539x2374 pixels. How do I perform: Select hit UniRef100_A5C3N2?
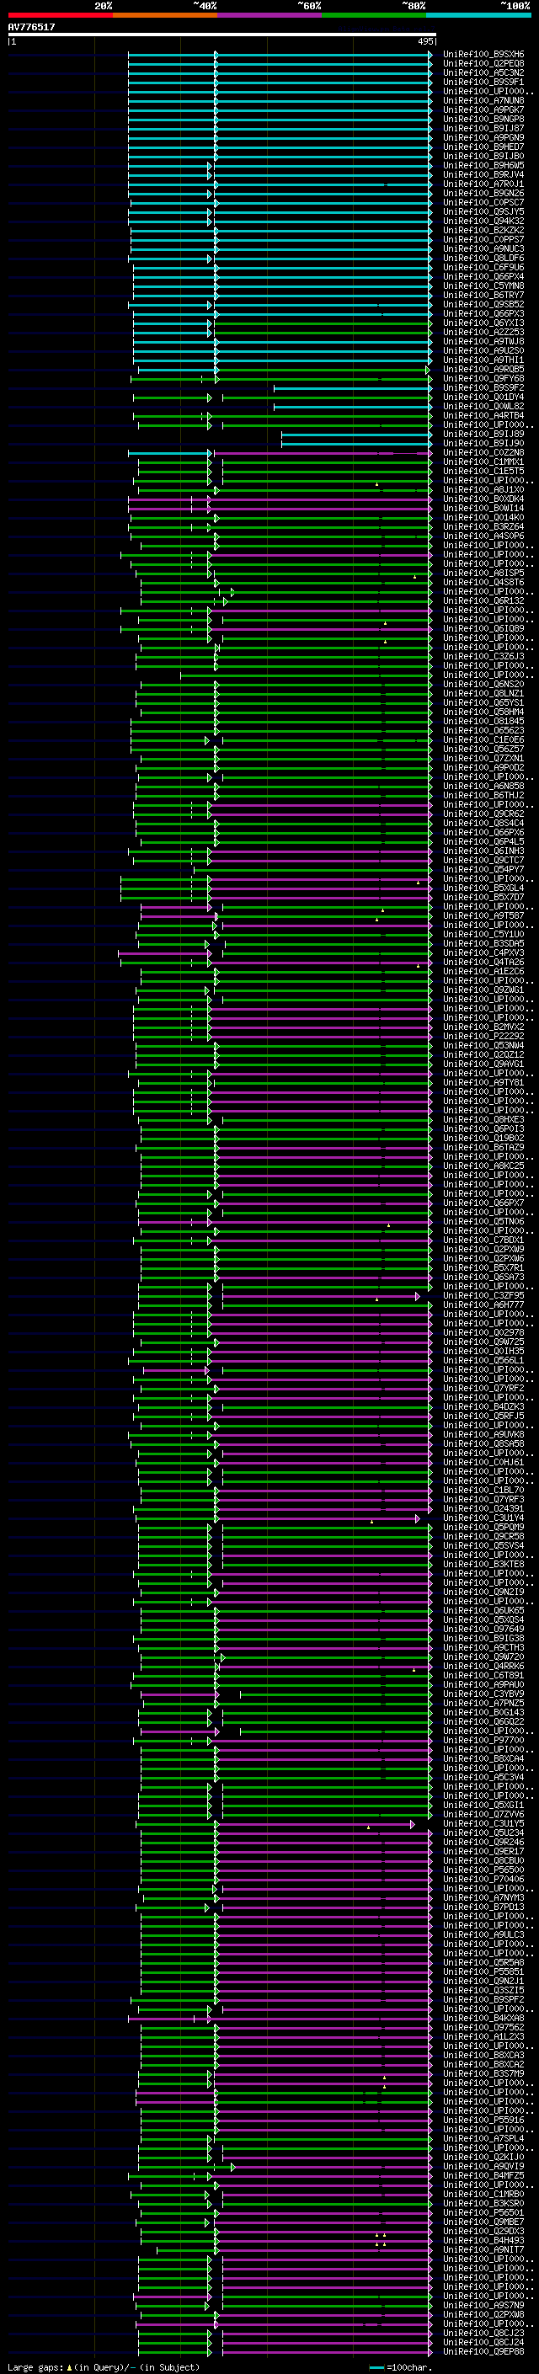(x=483, y=72)
